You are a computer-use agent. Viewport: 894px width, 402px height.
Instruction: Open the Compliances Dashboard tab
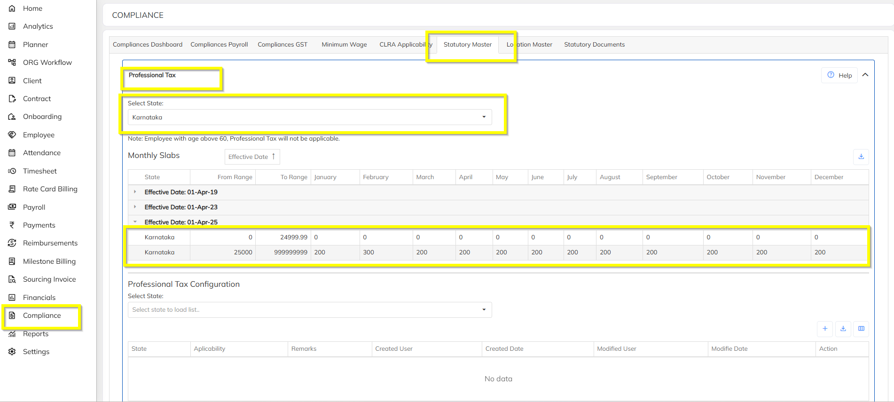148,45
